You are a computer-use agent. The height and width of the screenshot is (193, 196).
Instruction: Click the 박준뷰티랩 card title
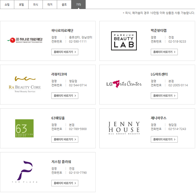[158, 31]
